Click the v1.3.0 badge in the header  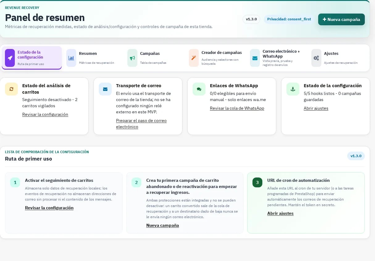point(251,19)
